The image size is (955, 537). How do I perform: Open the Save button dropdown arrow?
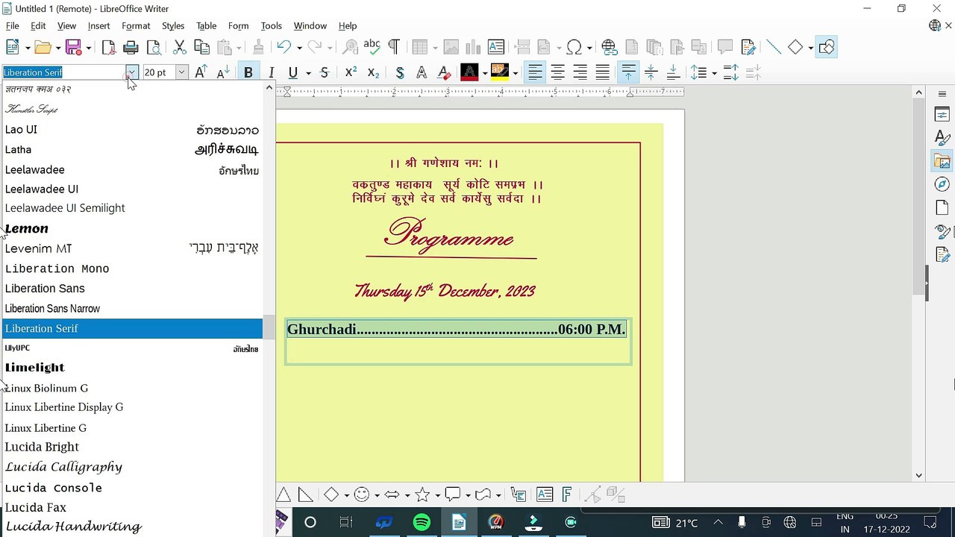coord(88,47)
